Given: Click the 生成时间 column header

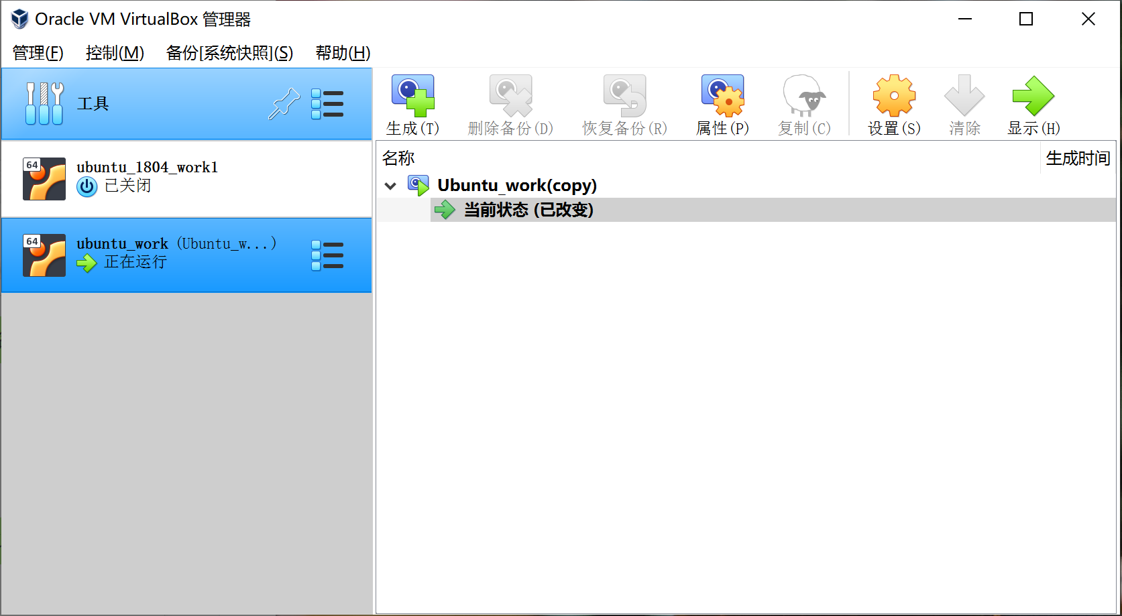Looking at the screenshot, I should click(1078, 158).
